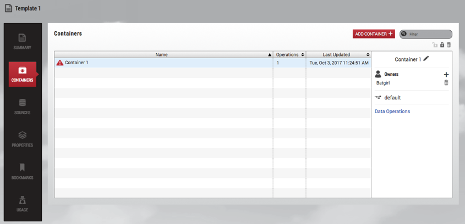
Task: Open the Properties section
Action: point(22,139)
